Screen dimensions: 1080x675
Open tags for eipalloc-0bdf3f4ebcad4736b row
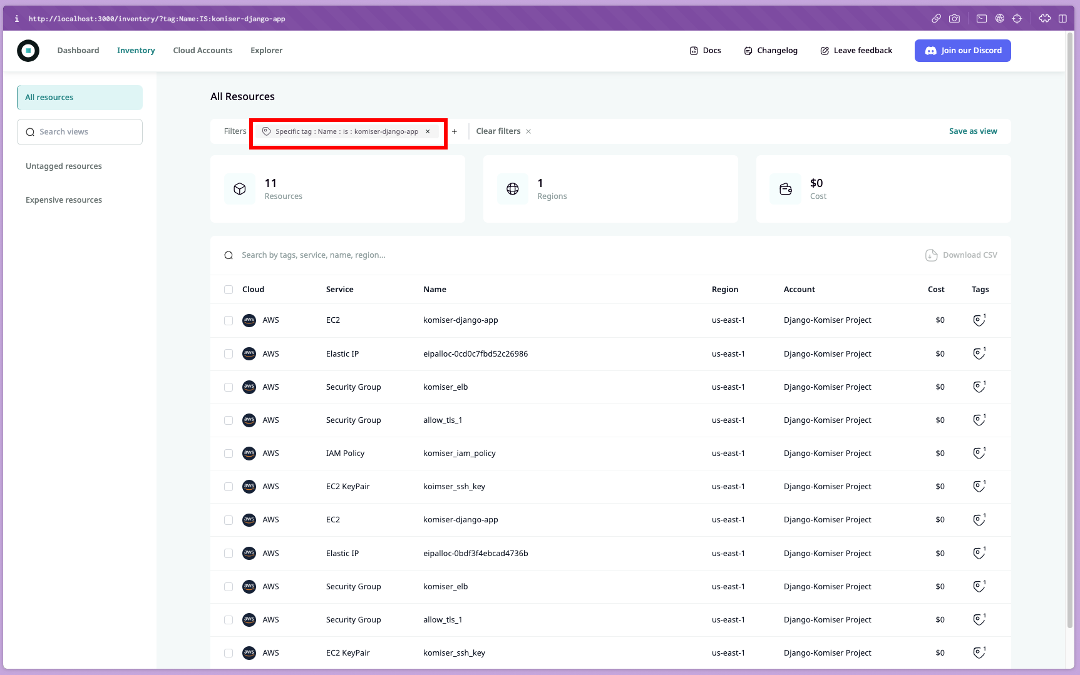point(979,553)
